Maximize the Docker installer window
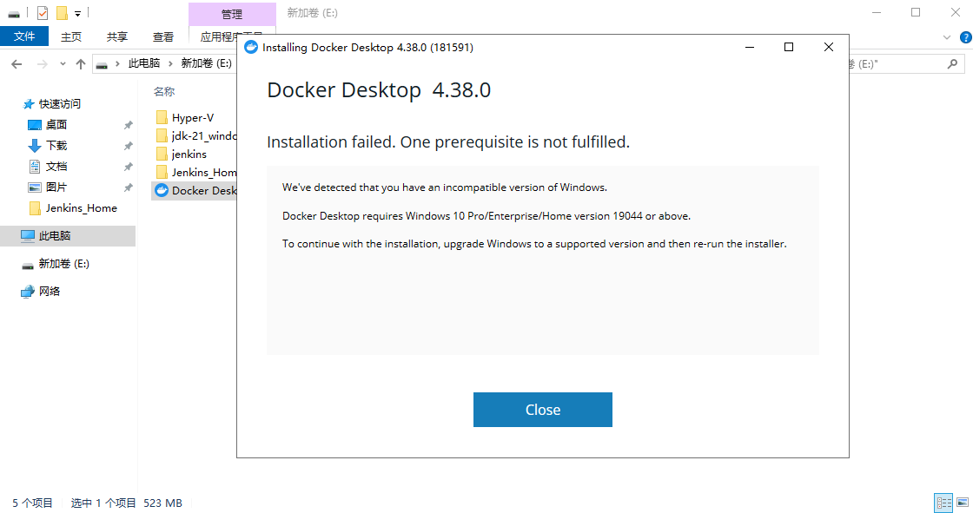The width and height of the screenshot is (973, 513). pos(789,47)
